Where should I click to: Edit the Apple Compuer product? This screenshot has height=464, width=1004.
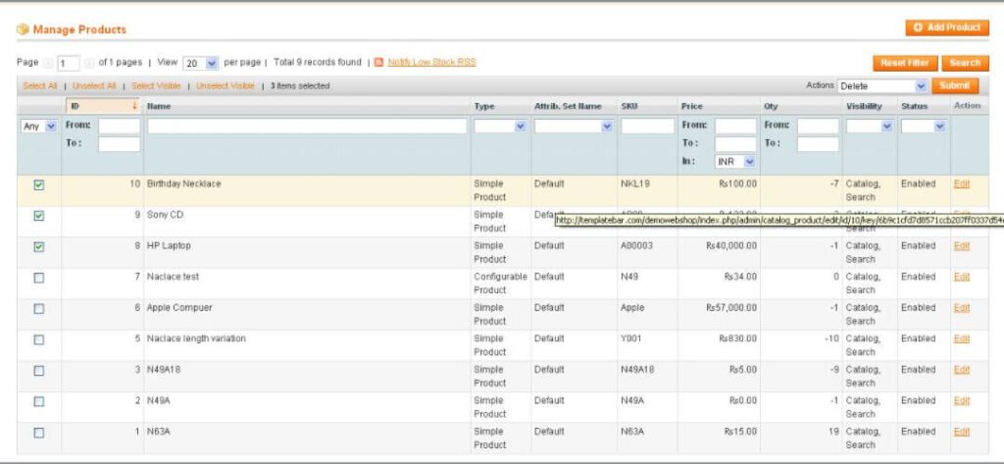pos(961,308)
